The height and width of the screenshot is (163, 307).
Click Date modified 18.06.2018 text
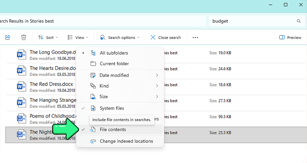click(x=53, y=58)
